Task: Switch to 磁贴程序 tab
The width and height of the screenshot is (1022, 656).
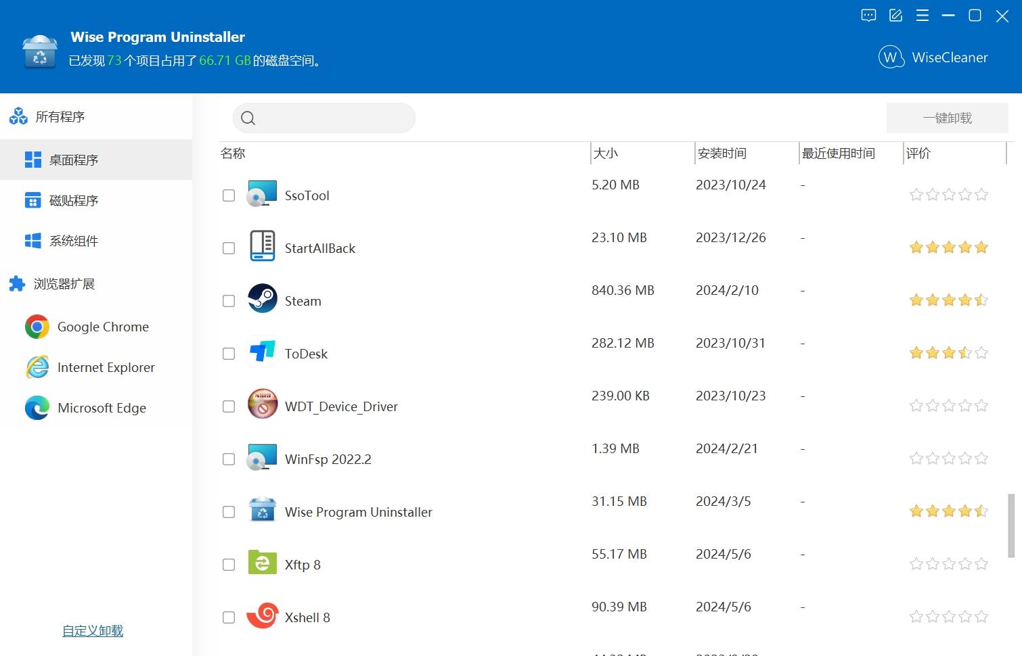Action: 73,201
